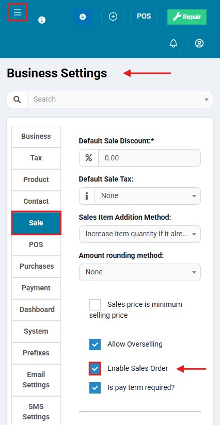
Task: Toggle Enable Sales Order checkbox
Action: click(95, 369)
